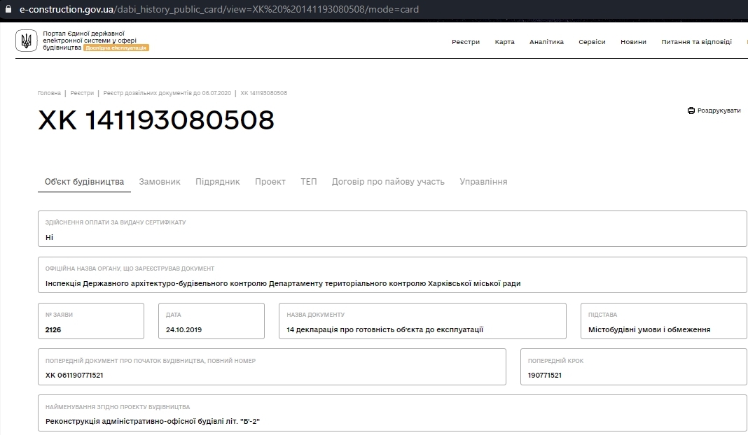
Task: Switch to Договір про пайову участь tab
Action: click(388, 182)
